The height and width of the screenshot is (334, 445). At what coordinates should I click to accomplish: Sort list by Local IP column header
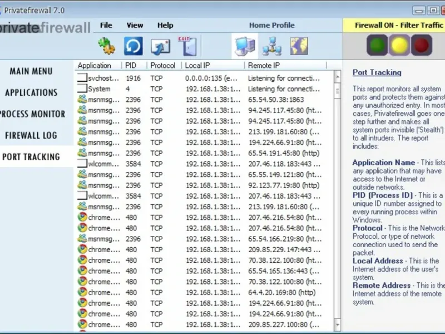(x=213, y=66)
